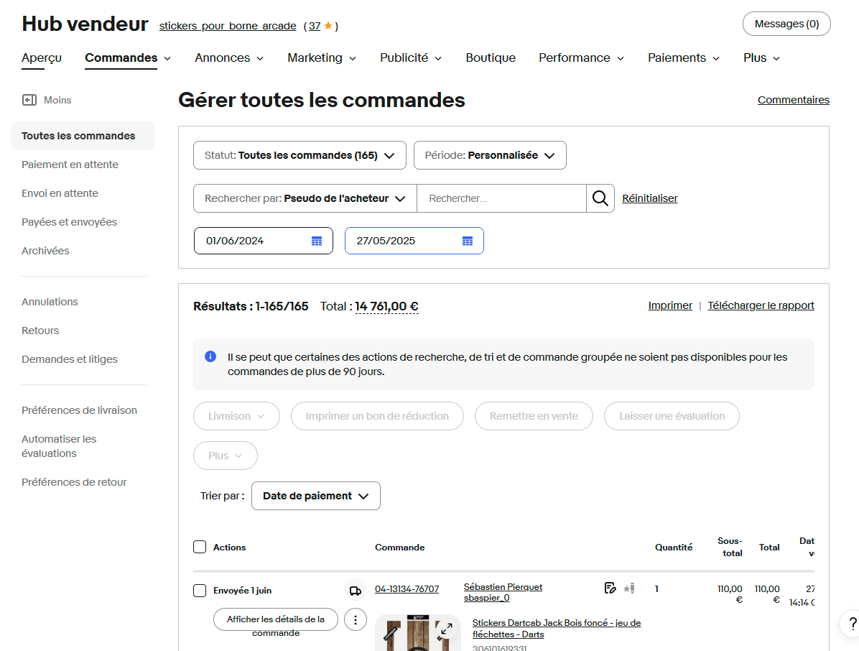This screenshot has height=651, width=859.
Task: Open Retours in sidebar
Action: (x=40, y=331)
